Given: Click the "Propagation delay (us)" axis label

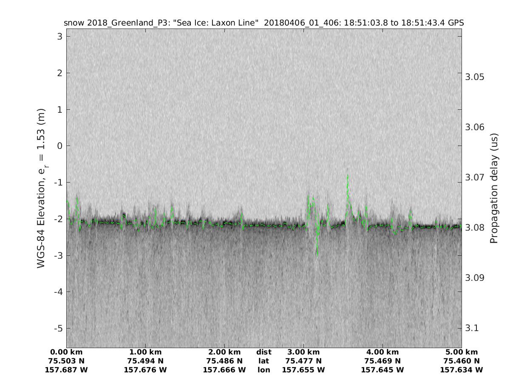Looking at the screenshot, I should click(x=494, y=188).
